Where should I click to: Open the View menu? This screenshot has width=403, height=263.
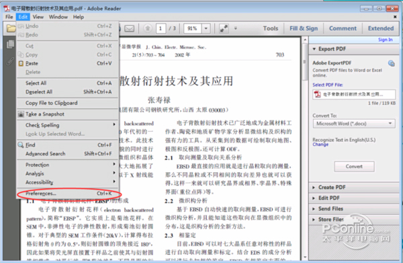pyautogui.click(x=38, y=17)
